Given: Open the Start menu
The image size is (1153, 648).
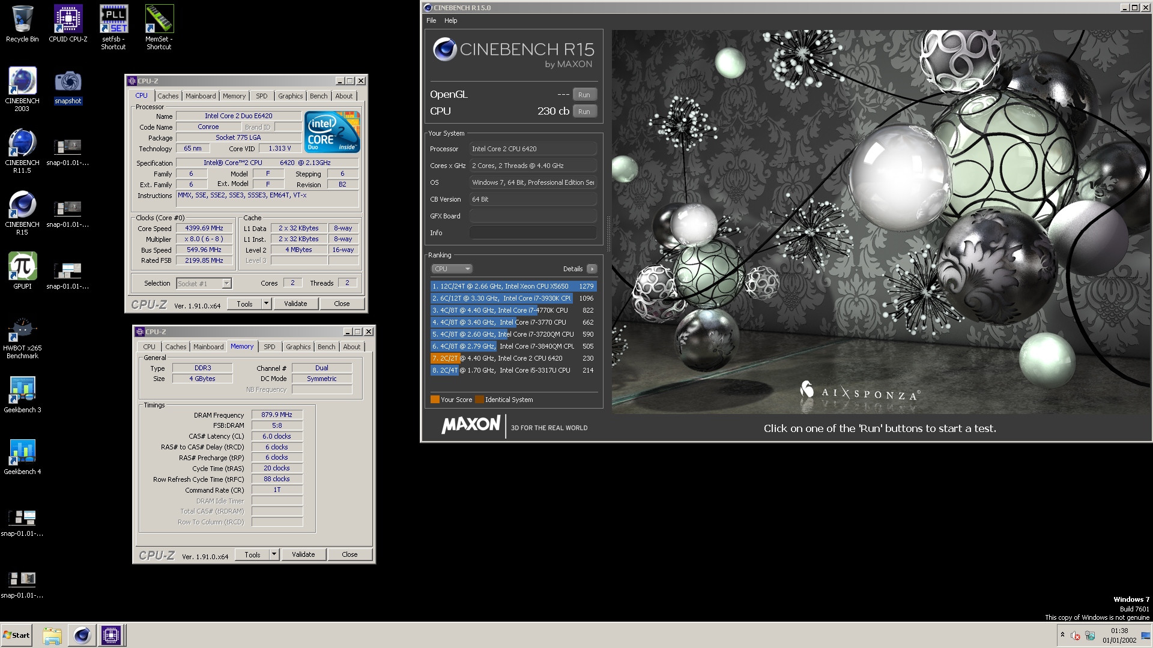Looking at the screenshot, I should [x=16, y=635].
